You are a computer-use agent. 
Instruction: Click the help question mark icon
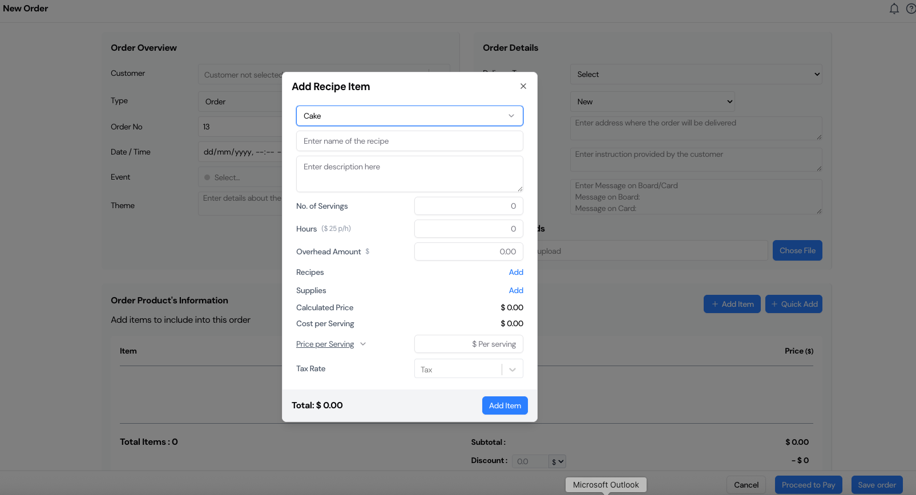910,9
